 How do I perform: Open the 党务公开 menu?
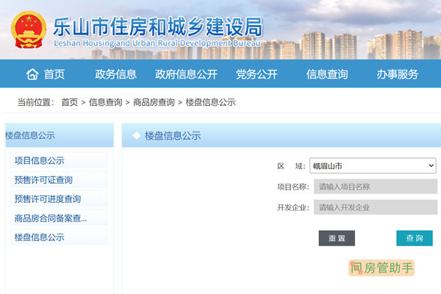[257, 74]
